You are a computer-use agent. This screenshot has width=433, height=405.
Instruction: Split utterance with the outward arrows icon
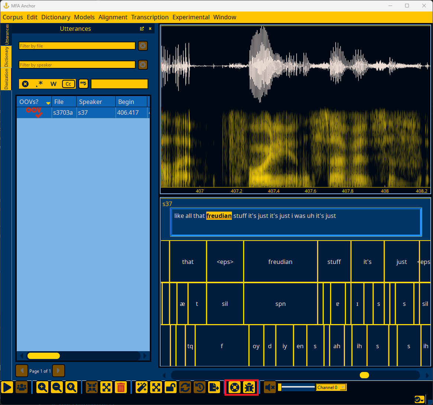pyautogui.click(x=106, y=387)
